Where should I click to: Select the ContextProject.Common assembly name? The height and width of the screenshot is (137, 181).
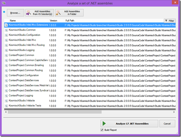click(22, 55)
